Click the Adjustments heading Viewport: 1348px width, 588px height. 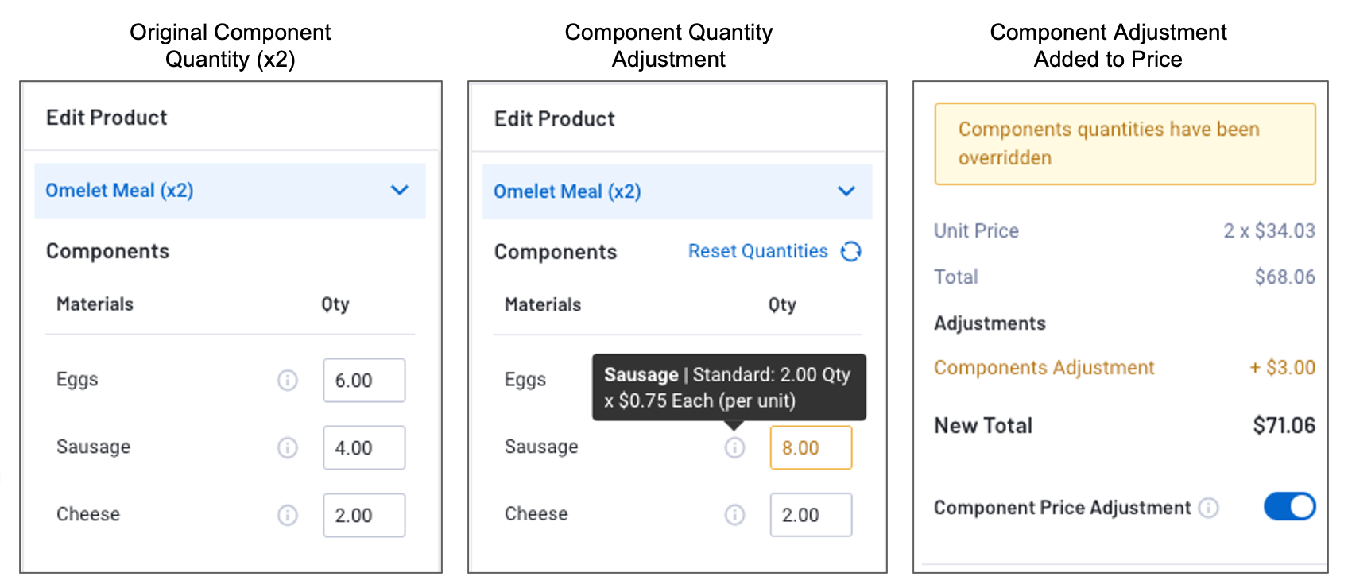(990, 323)
